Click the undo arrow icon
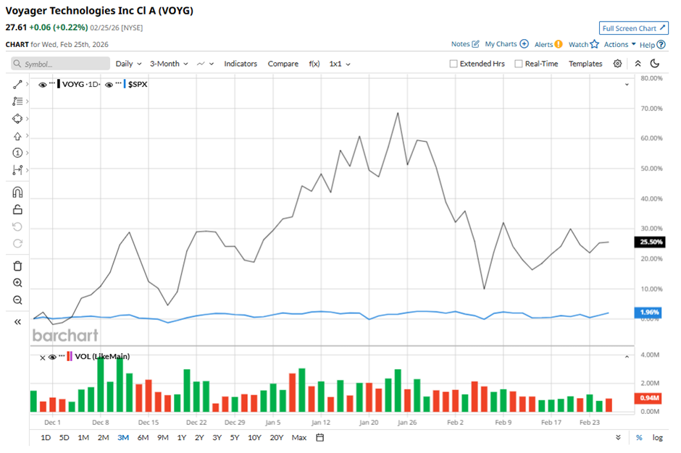 (17, 227)
